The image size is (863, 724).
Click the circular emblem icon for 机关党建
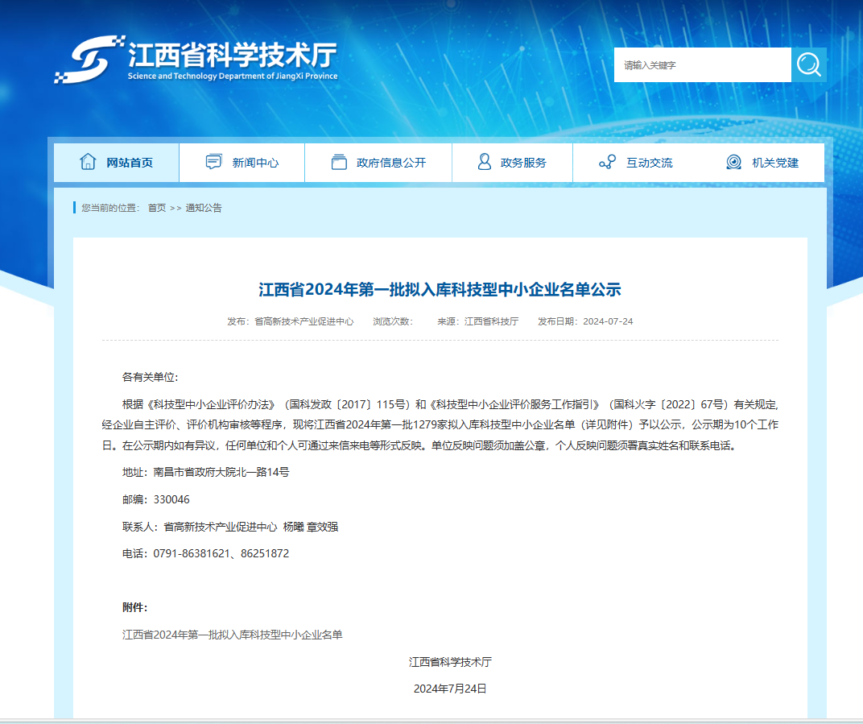(x=733, y=162)
